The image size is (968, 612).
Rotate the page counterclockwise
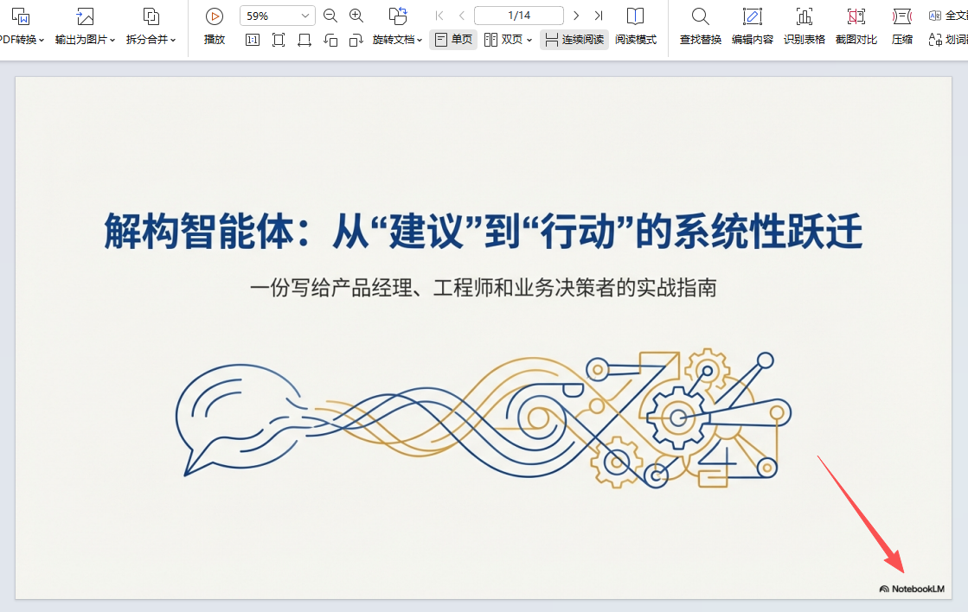(x=330, y=40)
